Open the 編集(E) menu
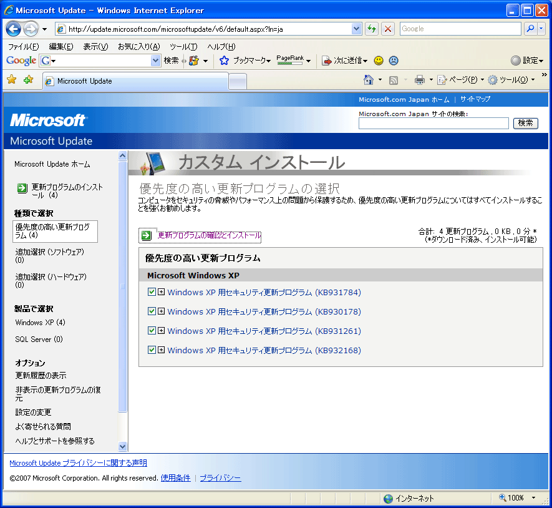This screenshot has height=508, width=552. click(61, 47)
